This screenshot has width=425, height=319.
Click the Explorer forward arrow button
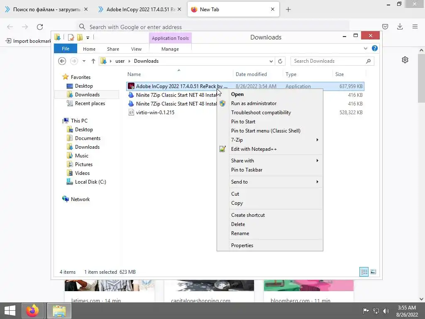pos(74,61)
